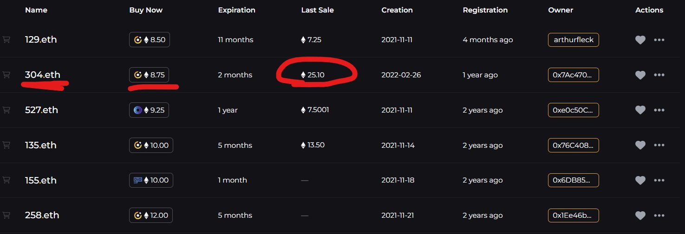Expand actions menu for 258.eth
685x234 pixels.
pos(659,215)
